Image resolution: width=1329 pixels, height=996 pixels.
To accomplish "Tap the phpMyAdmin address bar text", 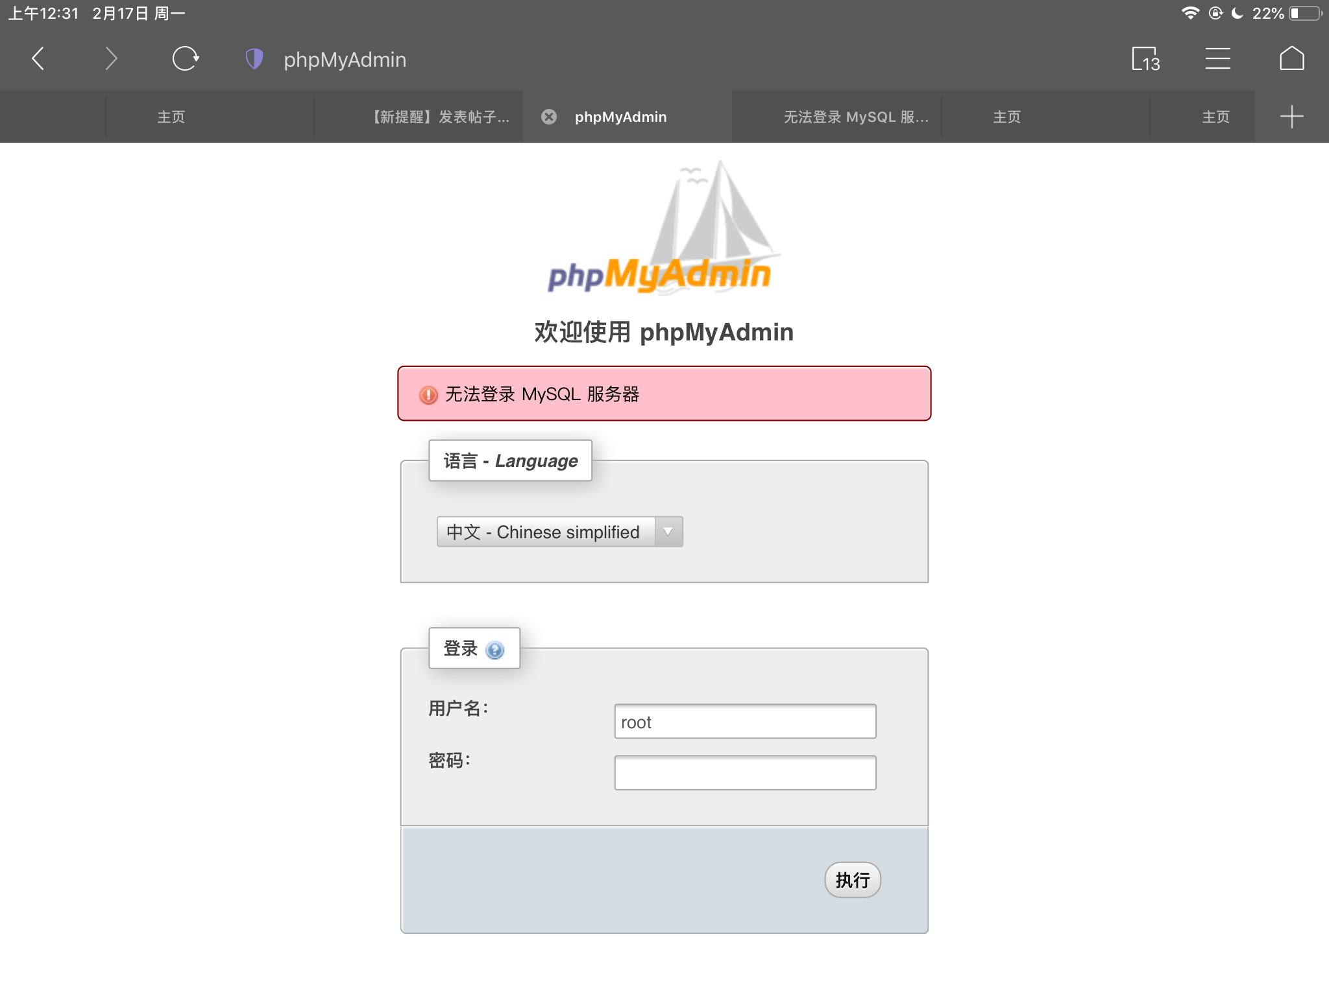I will (x=345, y=60).
